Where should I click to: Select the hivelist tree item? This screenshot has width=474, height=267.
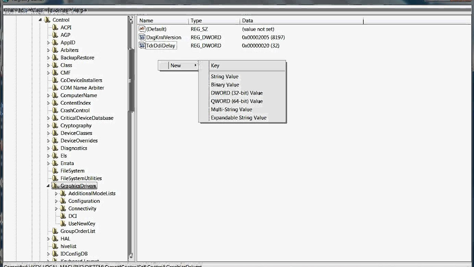click(69, 246)
